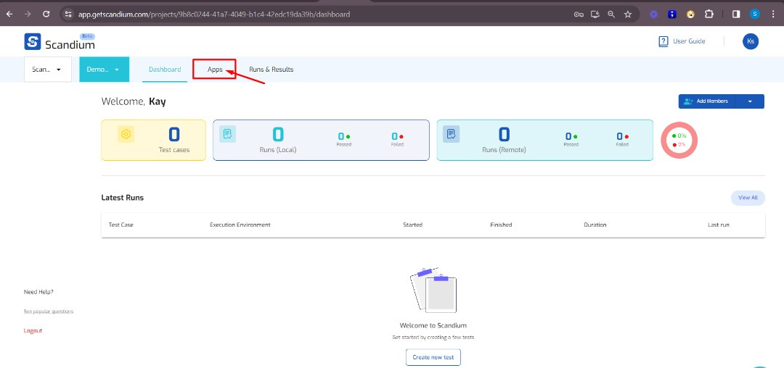Open the orange face extension icon
Viewport: 784px width, 368px height.
pos(690,14)
